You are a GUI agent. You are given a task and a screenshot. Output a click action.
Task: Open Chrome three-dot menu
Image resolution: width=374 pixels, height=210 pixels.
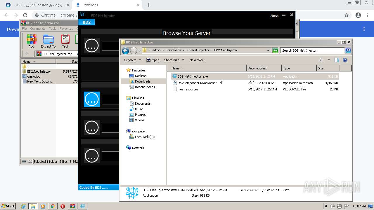point(368,15)
